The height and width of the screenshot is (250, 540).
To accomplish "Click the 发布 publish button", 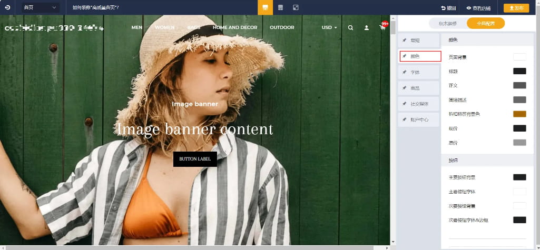I will (516, 8).
